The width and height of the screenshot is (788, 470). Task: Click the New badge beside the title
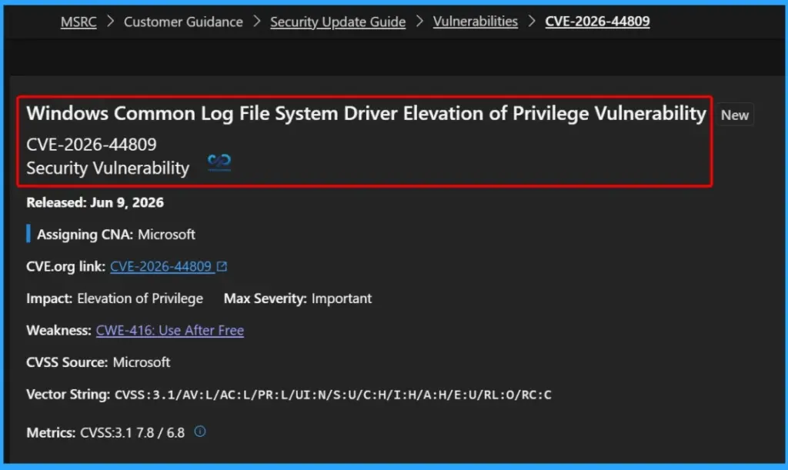click(735, 115)
